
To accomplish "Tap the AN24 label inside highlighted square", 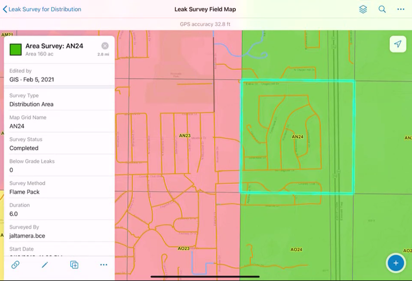I will coord(297,137).
